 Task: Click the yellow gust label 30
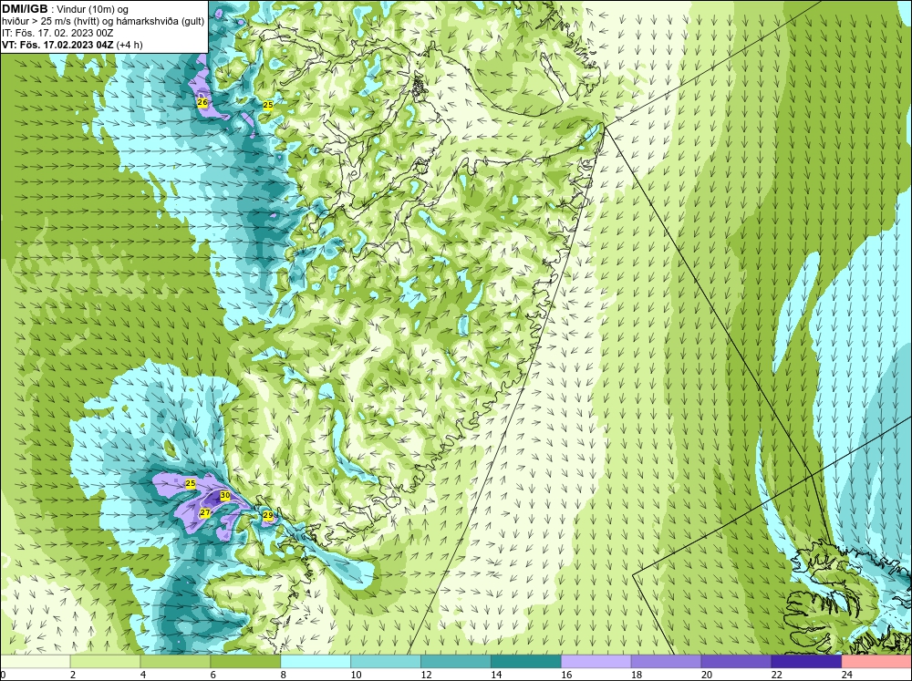[x=225, y=496]
